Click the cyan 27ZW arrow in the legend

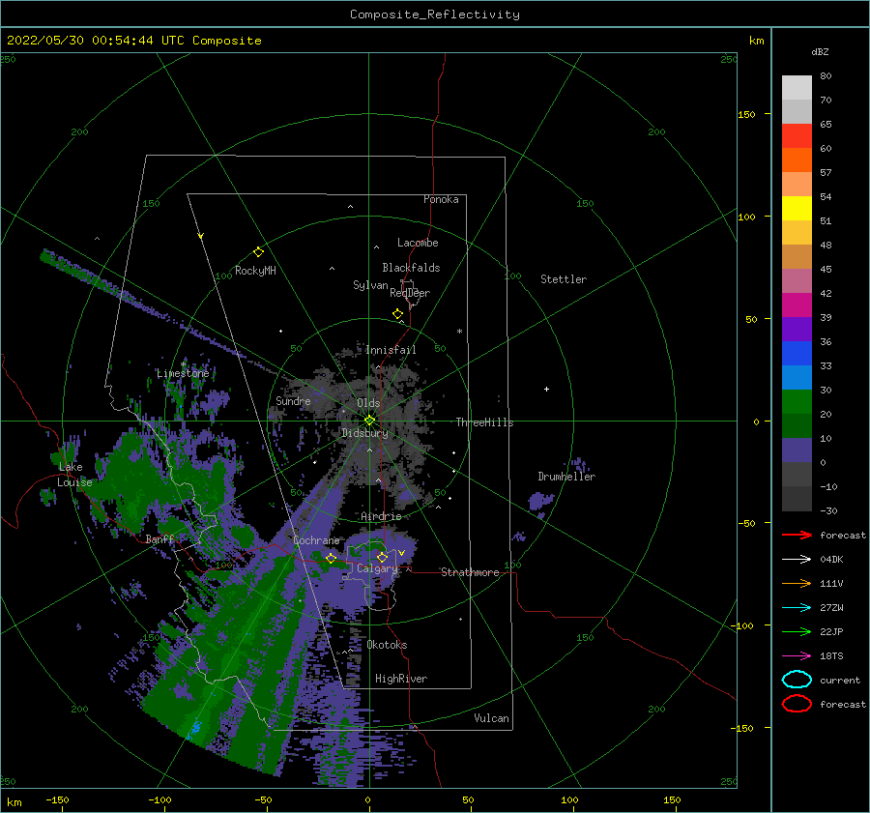click(x=797, y=608)
